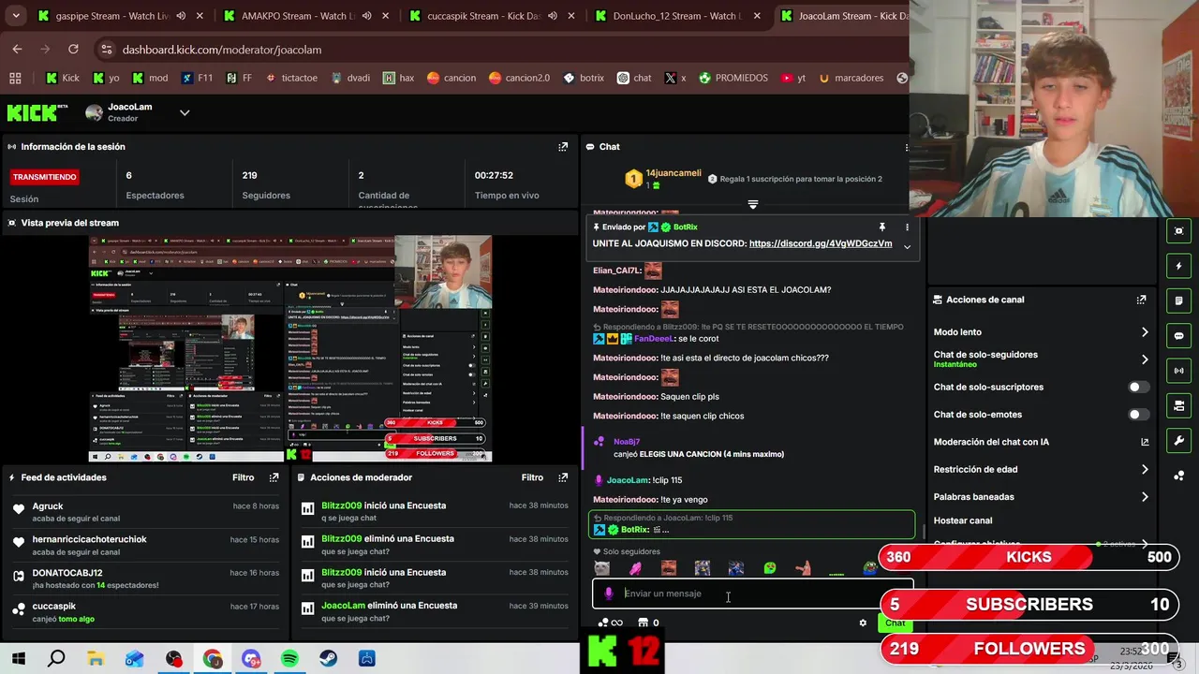The image size is (1199, 674).
Task: Open Moderación del chat con IA
Action: tap(1041, 442)
